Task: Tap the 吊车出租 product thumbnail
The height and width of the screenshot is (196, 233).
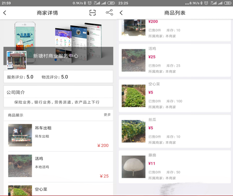Action: pyautogui.click(x=20, y=135)
